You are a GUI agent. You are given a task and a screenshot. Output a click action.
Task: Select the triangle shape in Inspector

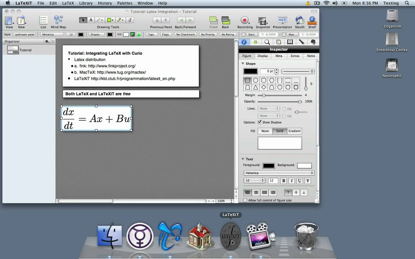tap(256, 87)
